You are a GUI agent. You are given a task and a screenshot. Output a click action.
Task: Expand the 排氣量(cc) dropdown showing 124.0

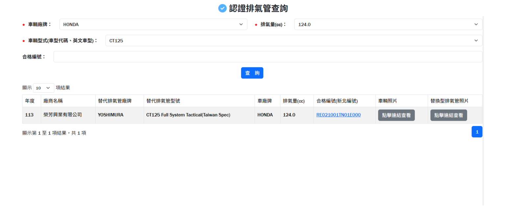coord(388,24)
